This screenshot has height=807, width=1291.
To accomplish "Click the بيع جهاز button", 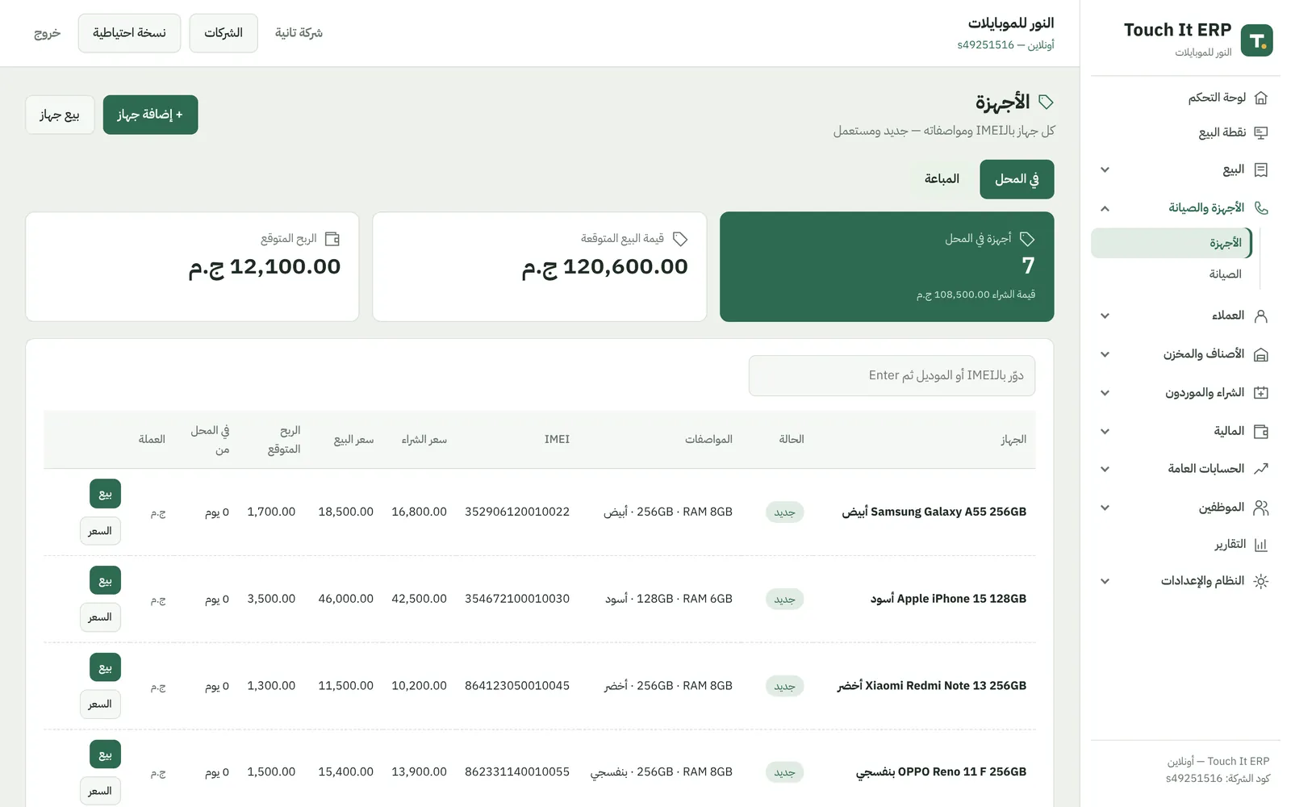I will pyautogui.click(x=60, y=115).
